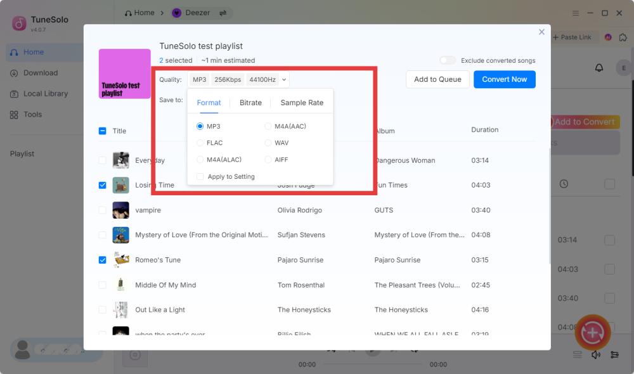Toggle the select-all Title checkbox
The image size is (634, 374).
click(102, 131)
